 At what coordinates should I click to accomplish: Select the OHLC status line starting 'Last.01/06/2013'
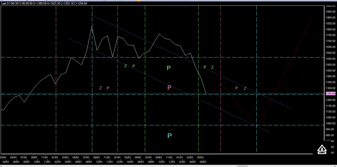(x=44, y=3)
